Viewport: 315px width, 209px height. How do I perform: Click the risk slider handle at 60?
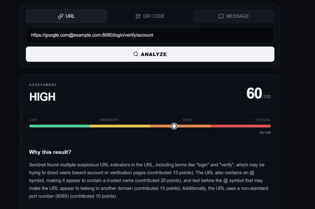(x=174, y=126)
